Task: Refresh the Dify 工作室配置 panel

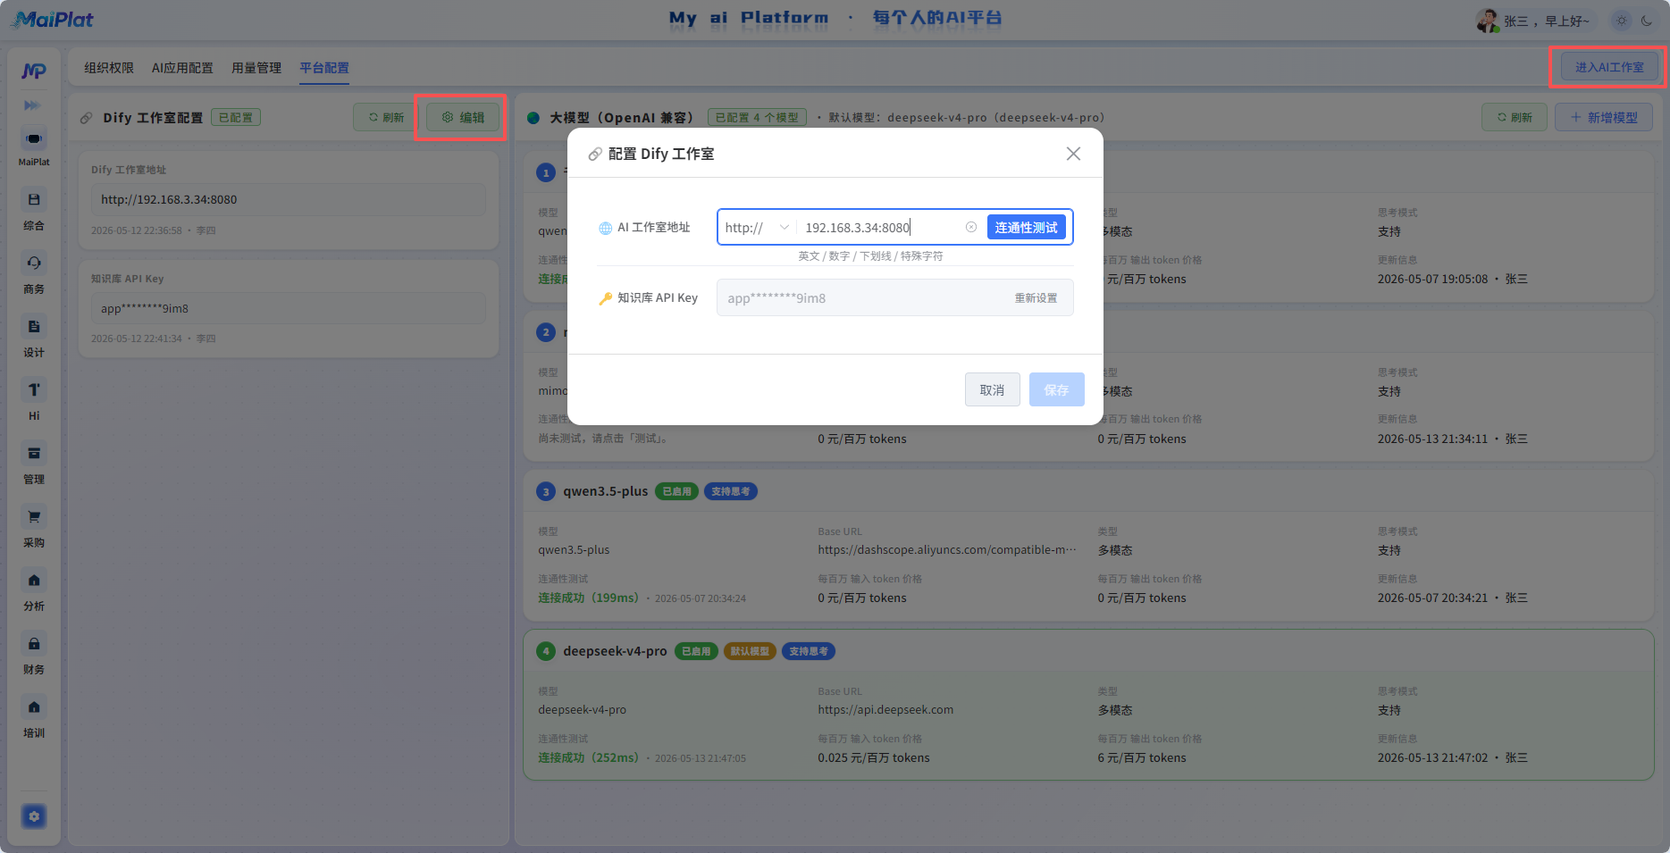Action: coord(386,117)
